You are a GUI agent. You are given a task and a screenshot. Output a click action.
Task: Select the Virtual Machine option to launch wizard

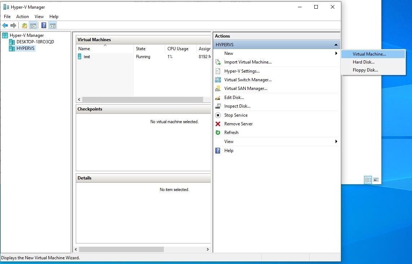coord(369,54)
